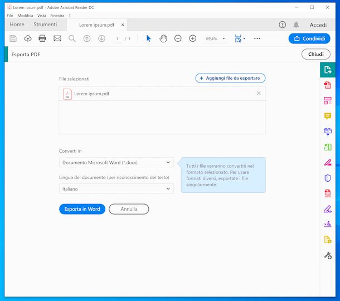340x301 pixels.
Task: Go to previous page arrow icon
Action: pyautogui.click(x=87, y=38)
